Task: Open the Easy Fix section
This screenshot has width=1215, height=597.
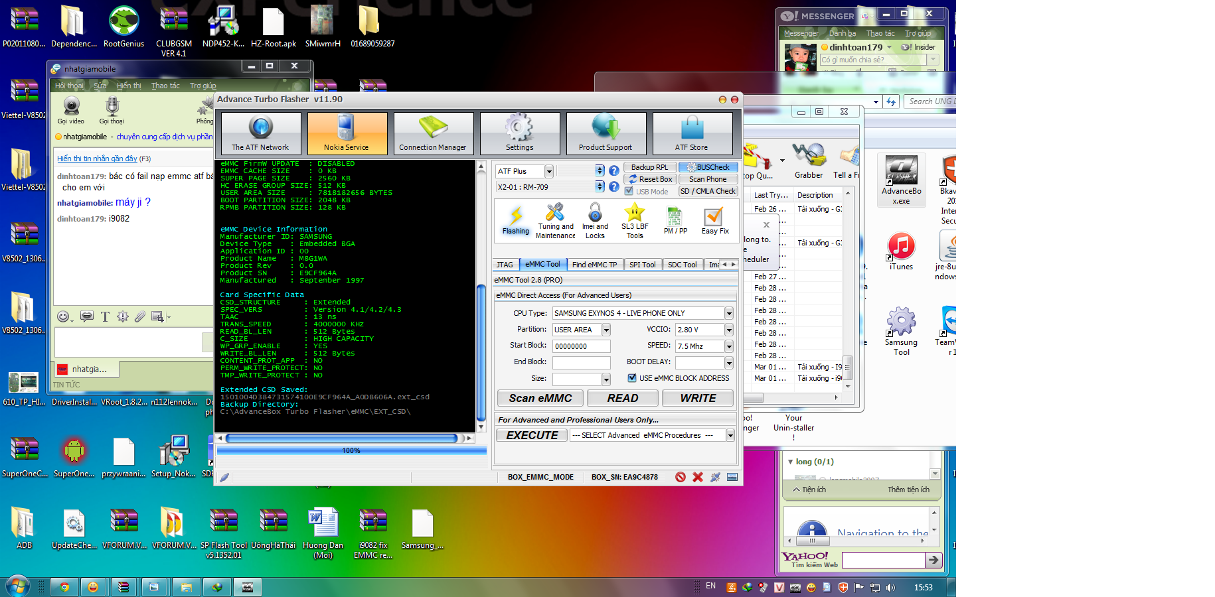Action: (x=714, y=221)
